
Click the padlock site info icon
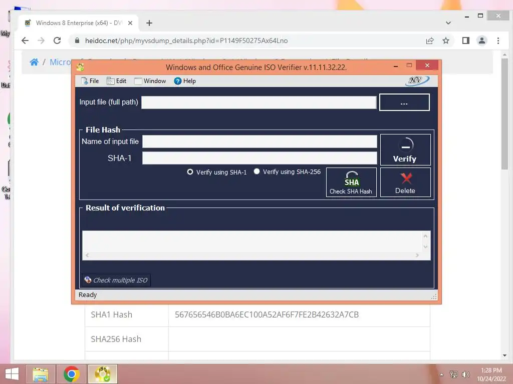pos(77,40)
